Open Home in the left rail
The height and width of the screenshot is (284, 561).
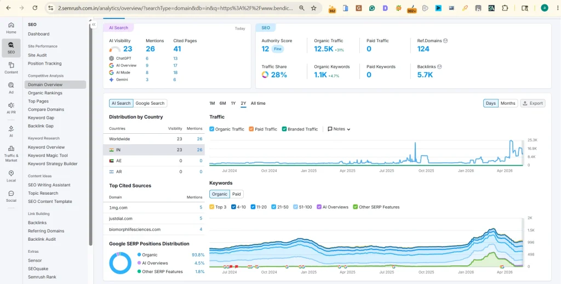coord(11,27)
